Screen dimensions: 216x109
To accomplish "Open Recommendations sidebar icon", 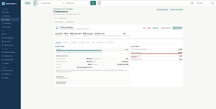I will click(3, 38).
